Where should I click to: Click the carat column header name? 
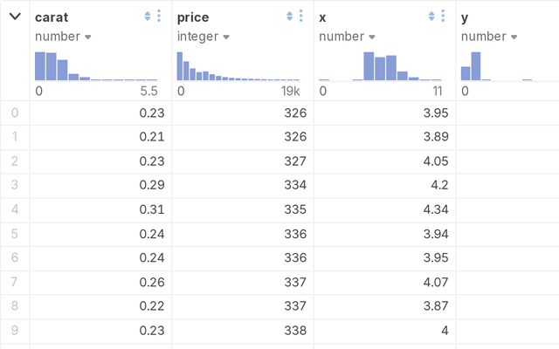tap(52, 17)
